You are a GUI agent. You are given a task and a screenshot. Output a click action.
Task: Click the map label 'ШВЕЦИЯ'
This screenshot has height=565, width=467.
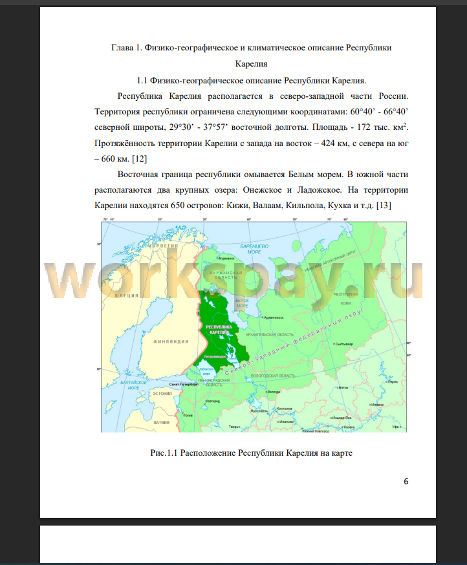click(127, 295)
